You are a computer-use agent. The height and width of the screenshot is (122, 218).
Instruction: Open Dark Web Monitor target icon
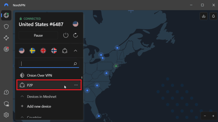pyautogui.click(x=6, y=49)
